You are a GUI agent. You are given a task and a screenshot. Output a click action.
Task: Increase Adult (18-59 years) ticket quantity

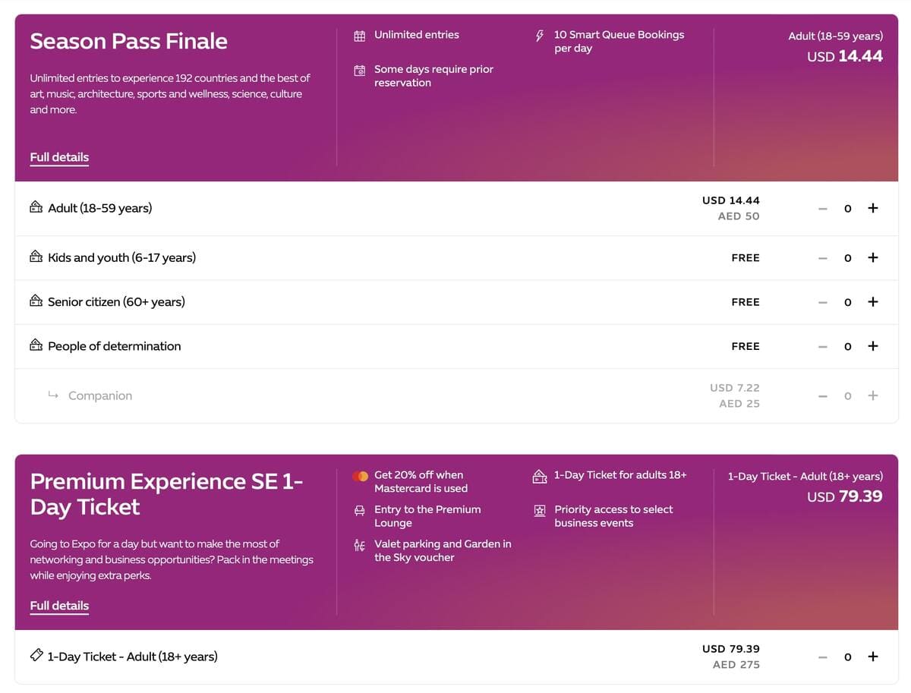coord(872,208)
